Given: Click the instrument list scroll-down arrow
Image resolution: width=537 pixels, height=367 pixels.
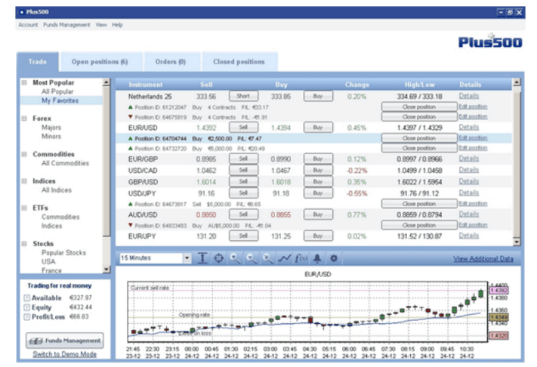Looking at the screenshot, I should (517, 242).
